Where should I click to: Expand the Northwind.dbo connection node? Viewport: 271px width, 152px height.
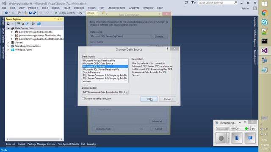point(12,35)
